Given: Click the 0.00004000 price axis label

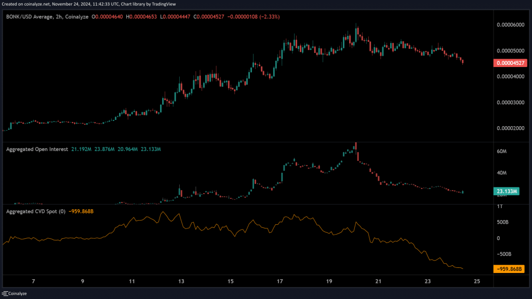Looking at the screenshot, I should [510, 77].
